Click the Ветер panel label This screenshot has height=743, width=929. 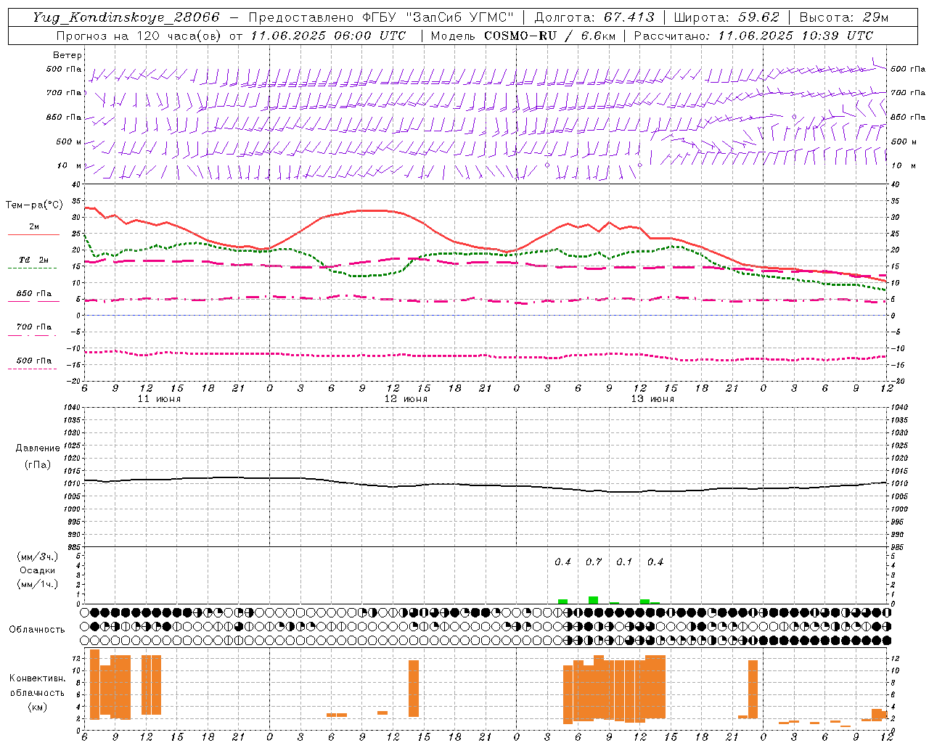[67, 55]
